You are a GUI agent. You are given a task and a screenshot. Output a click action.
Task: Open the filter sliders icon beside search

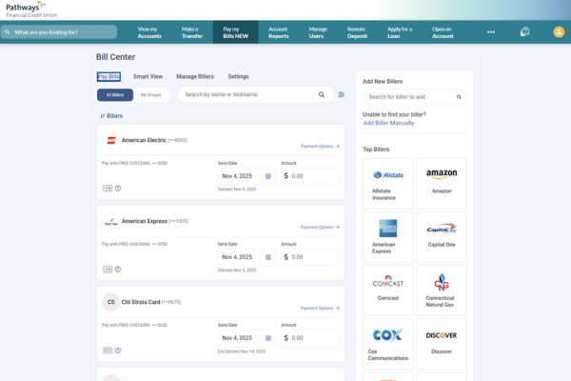[x=342, y=94]
